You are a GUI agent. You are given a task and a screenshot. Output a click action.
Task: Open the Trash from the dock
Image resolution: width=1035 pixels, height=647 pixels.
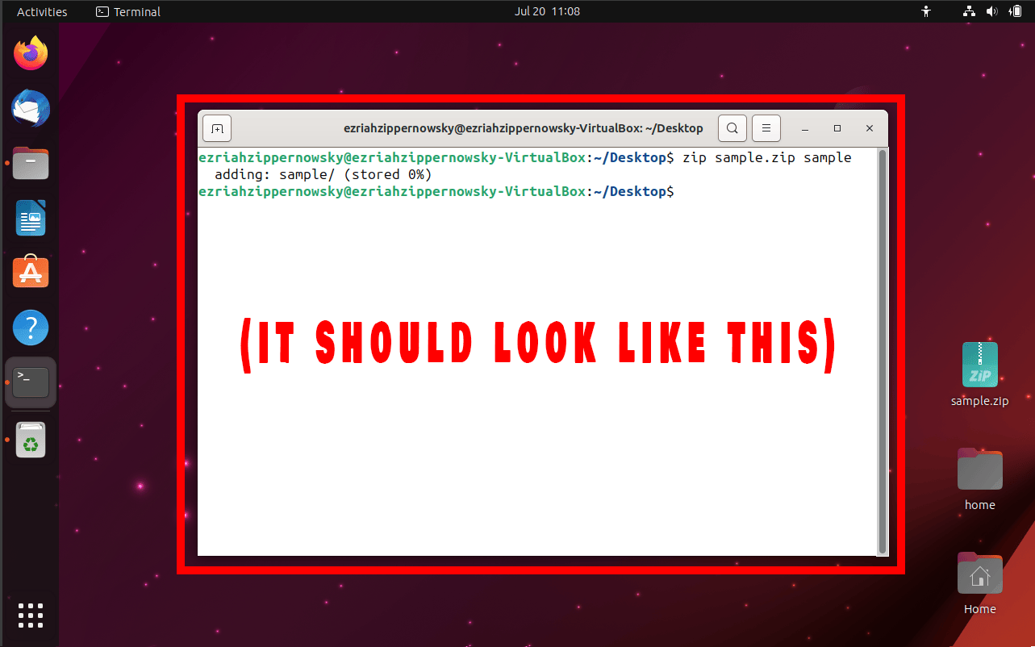30,439
